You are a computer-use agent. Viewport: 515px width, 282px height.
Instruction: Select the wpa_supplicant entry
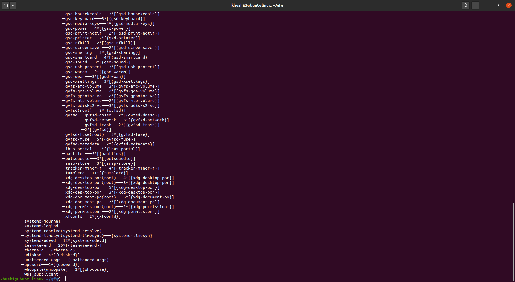(41, 274)
